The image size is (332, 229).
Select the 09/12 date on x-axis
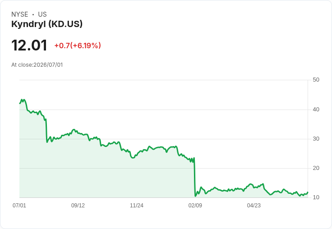[x=78, y=205]
